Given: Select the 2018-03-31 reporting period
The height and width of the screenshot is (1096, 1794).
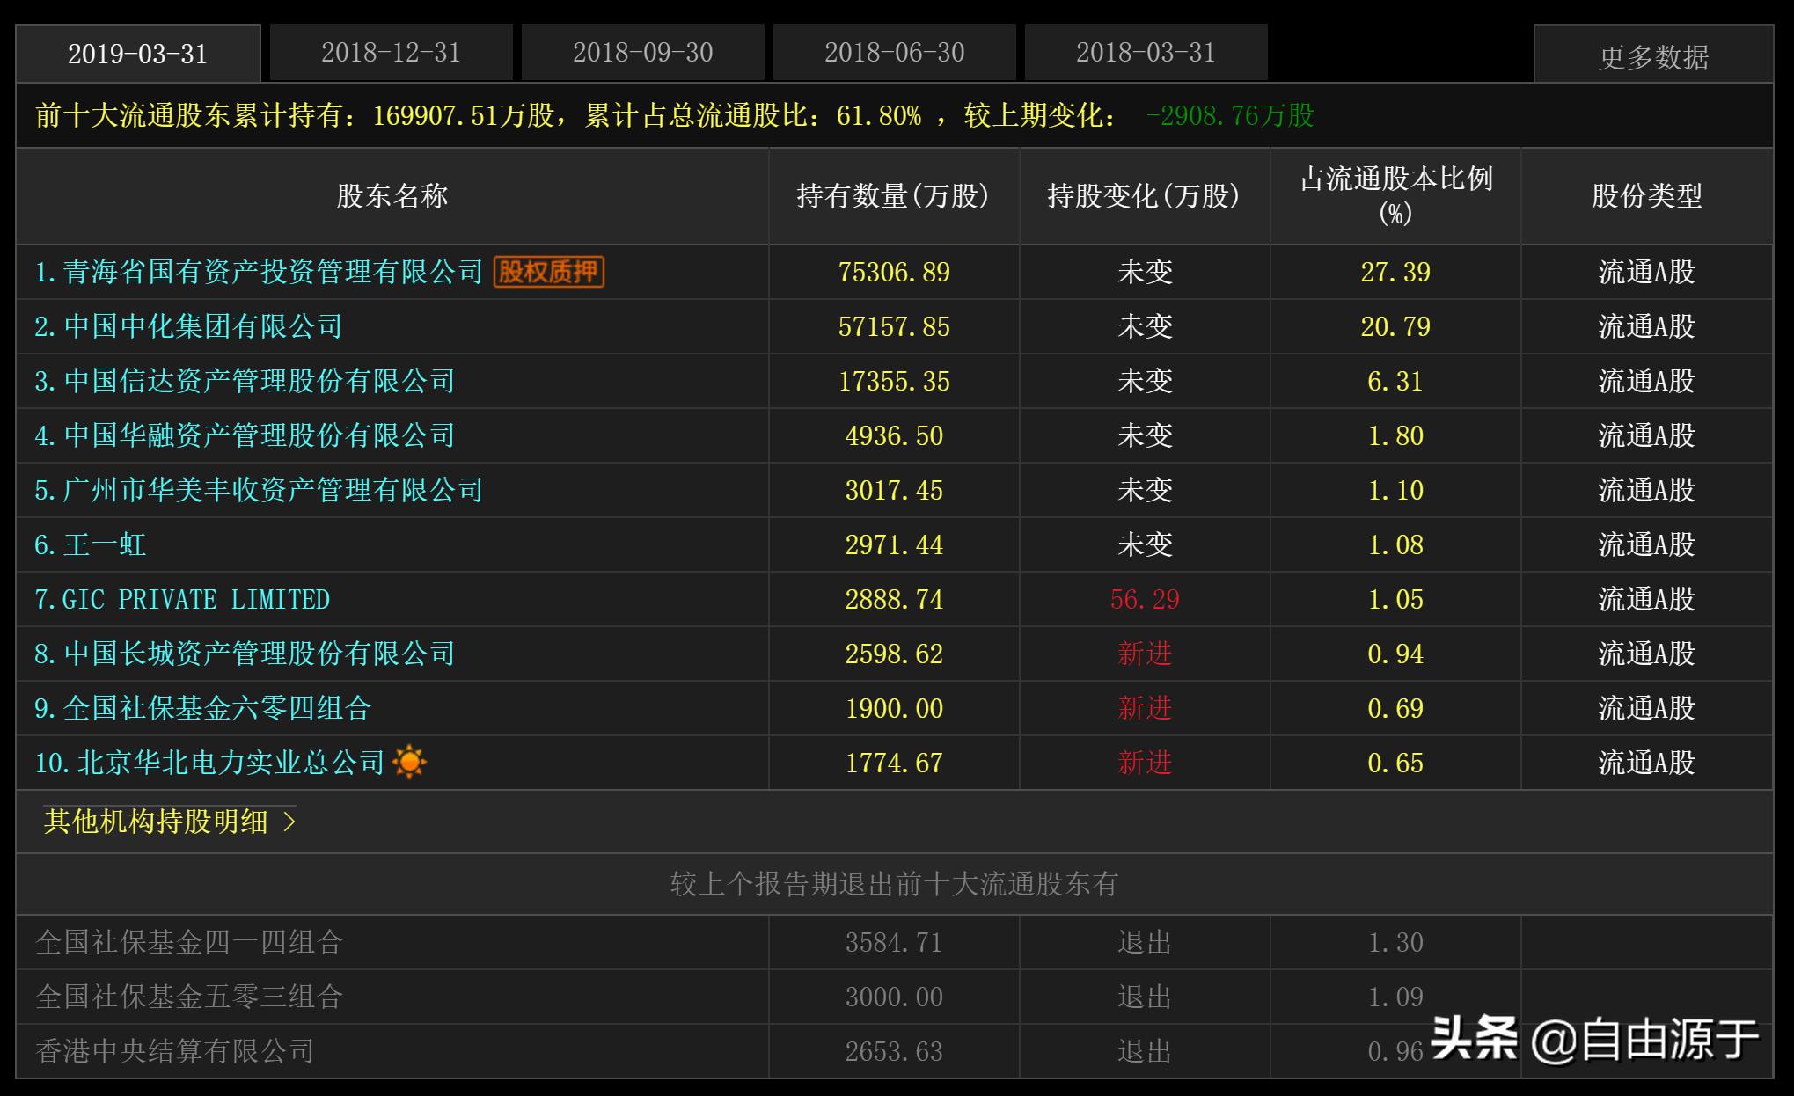Looking at the screenshot, I should tap(1146, 53).
